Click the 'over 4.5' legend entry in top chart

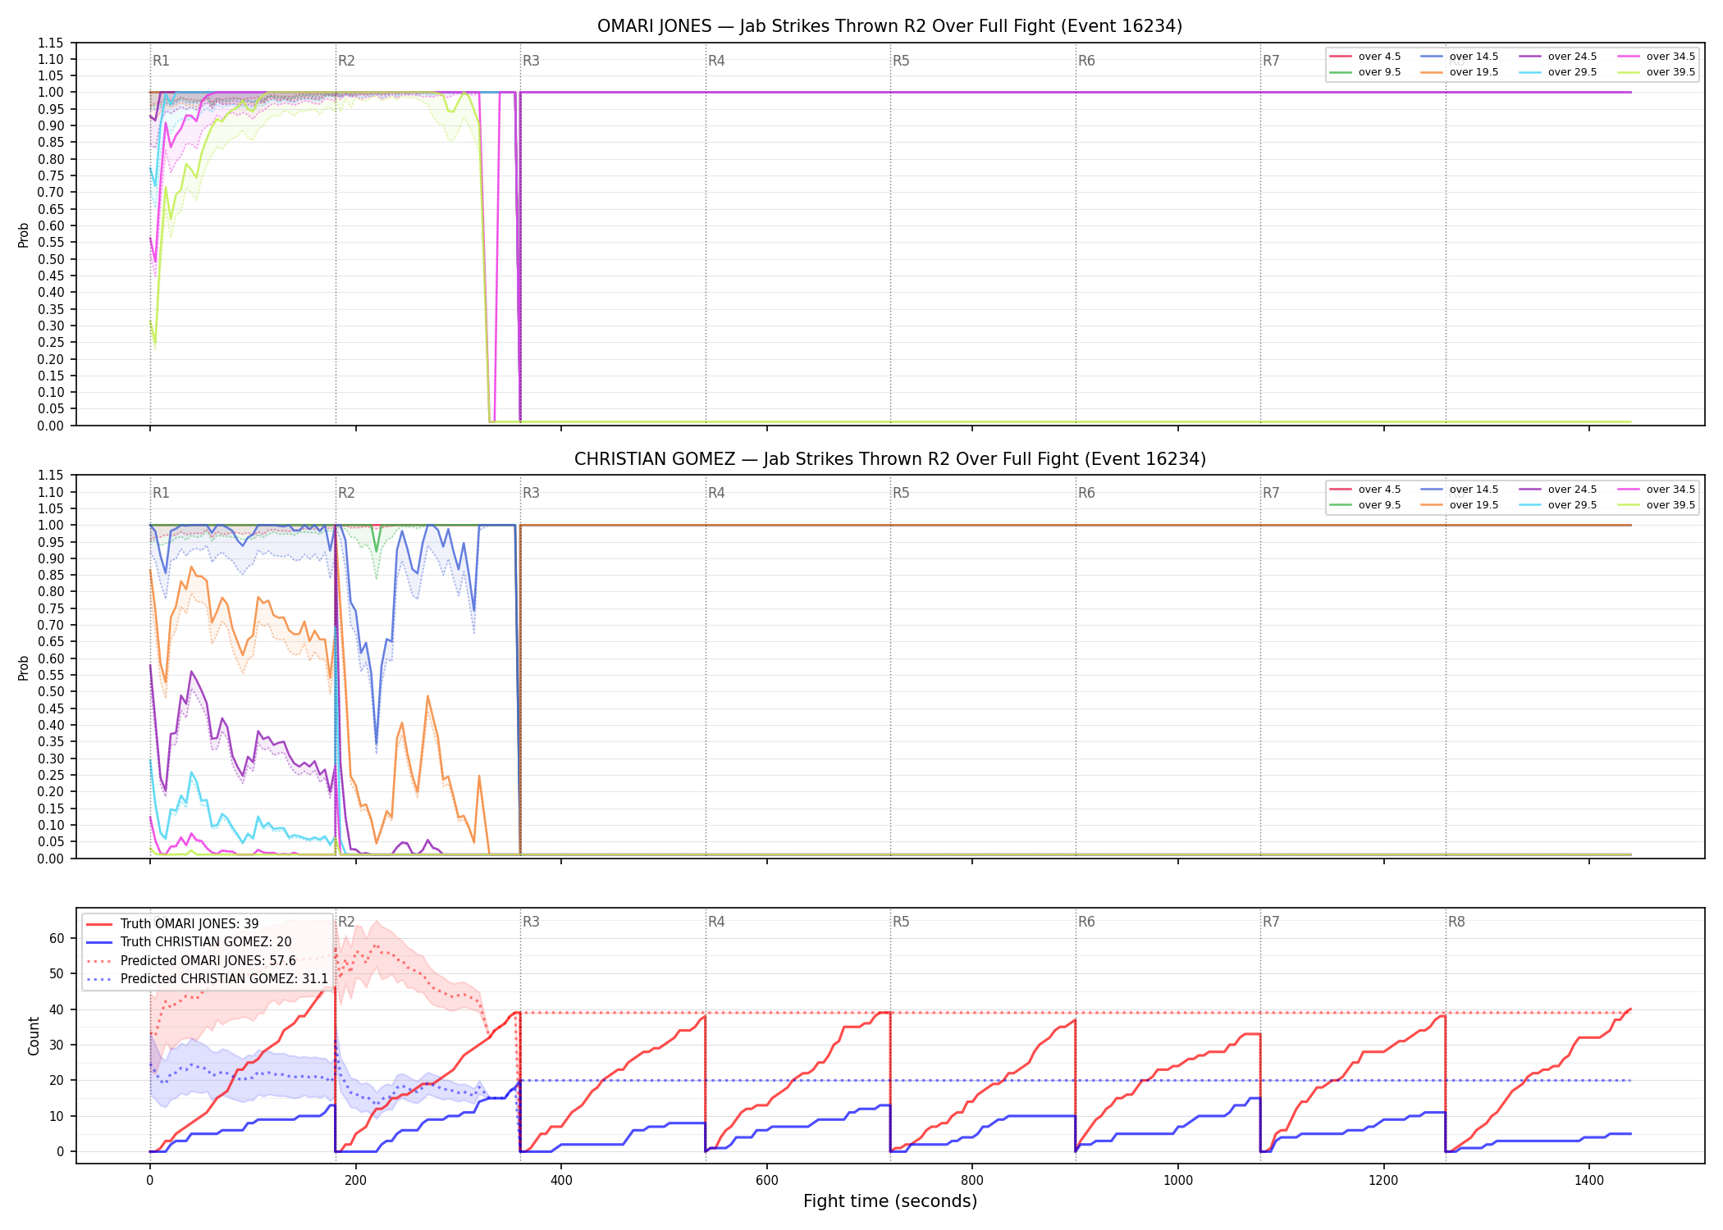click(1365, 57)
